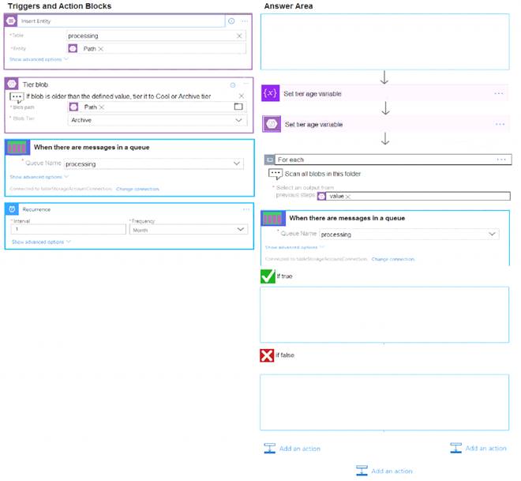This screenshot has height=481, width=521.
Task: Click the Interval input field
Action: 68,229
